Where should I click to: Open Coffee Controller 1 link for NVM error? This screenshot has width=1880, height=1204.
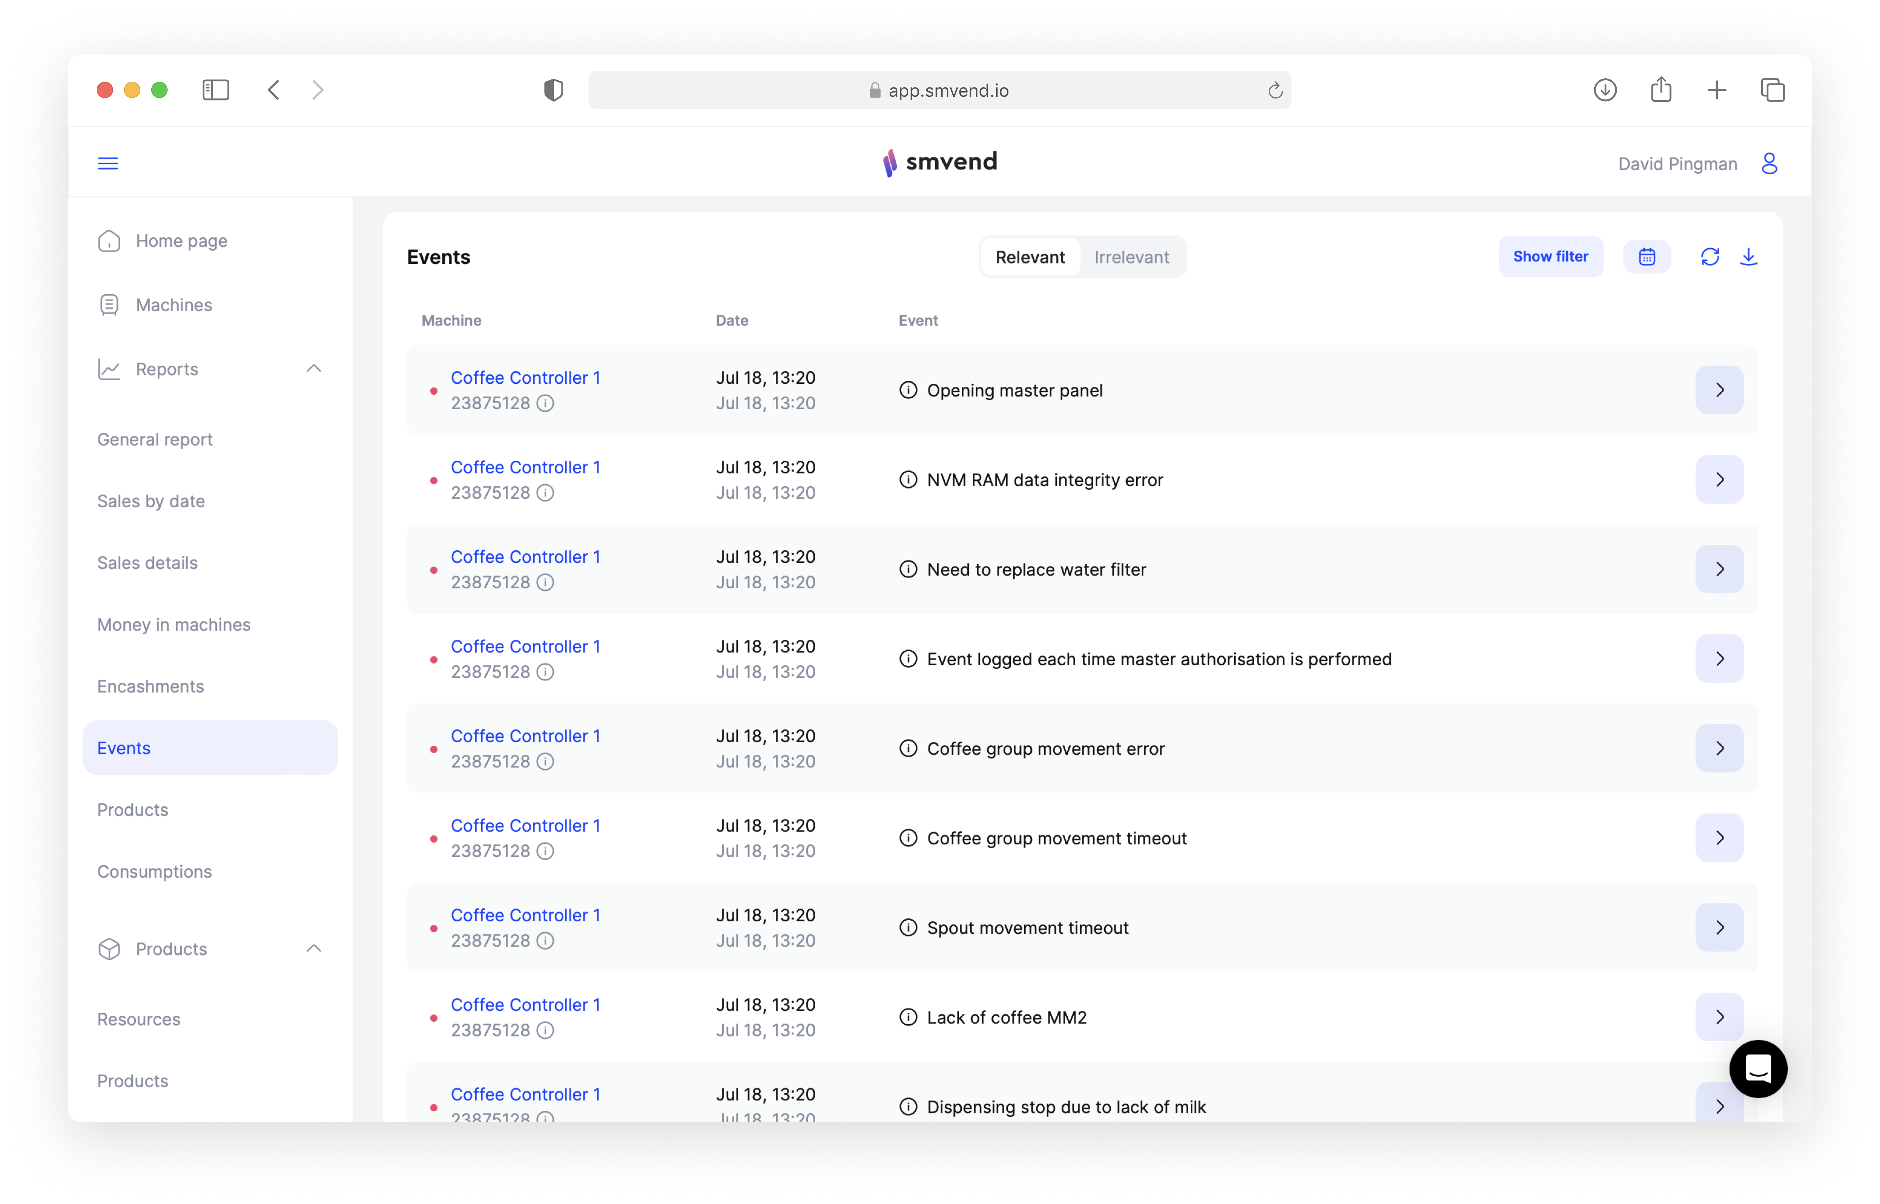pyautogui.click(x=525, y=467)
